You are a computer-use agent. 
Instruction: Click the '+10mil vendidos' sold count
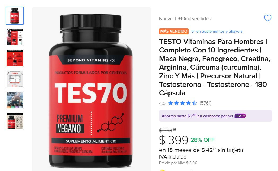(194, 19)
